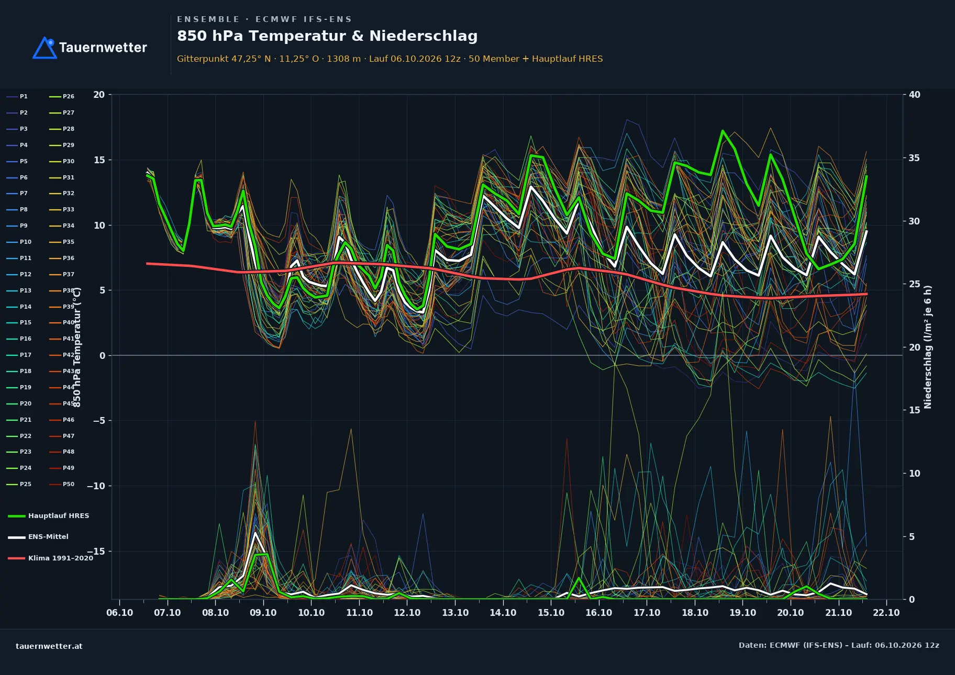
Task: Click the Tauernwetter triangle logo icon
Action: pos(45,48)
